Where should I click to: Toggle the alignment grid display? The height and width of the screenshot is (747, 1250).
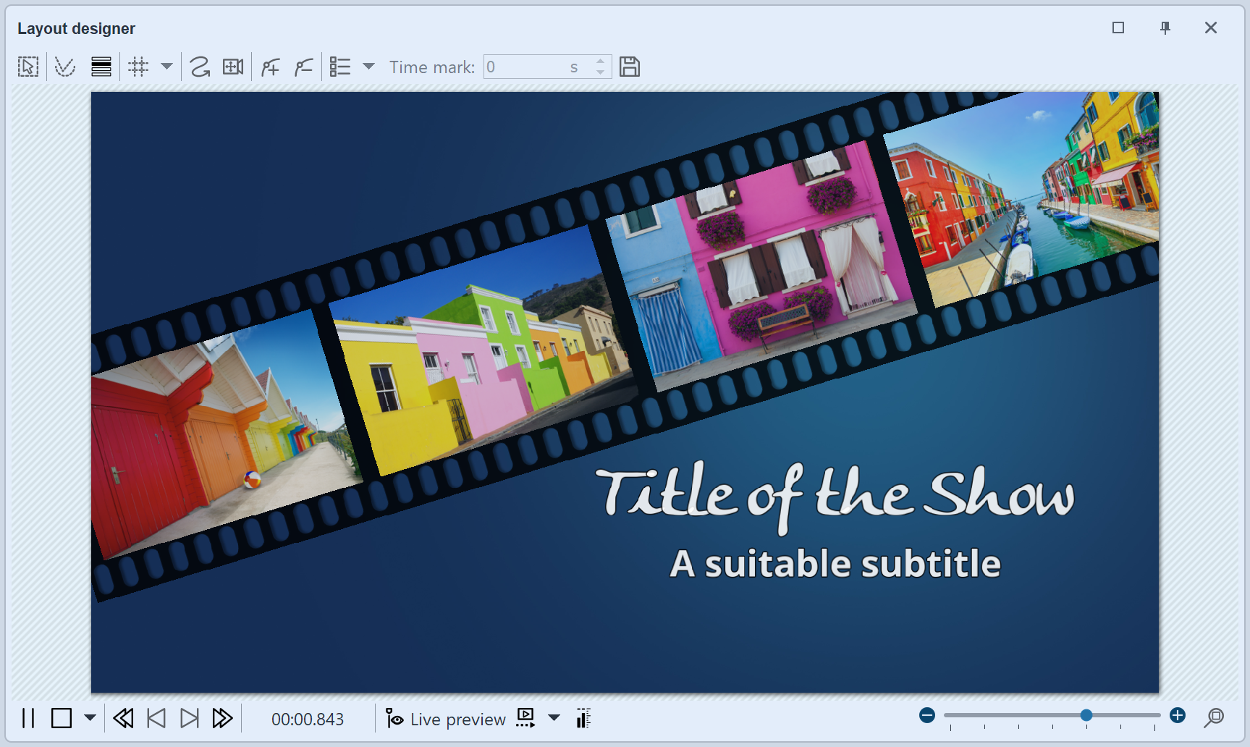[x=138, y=67]
